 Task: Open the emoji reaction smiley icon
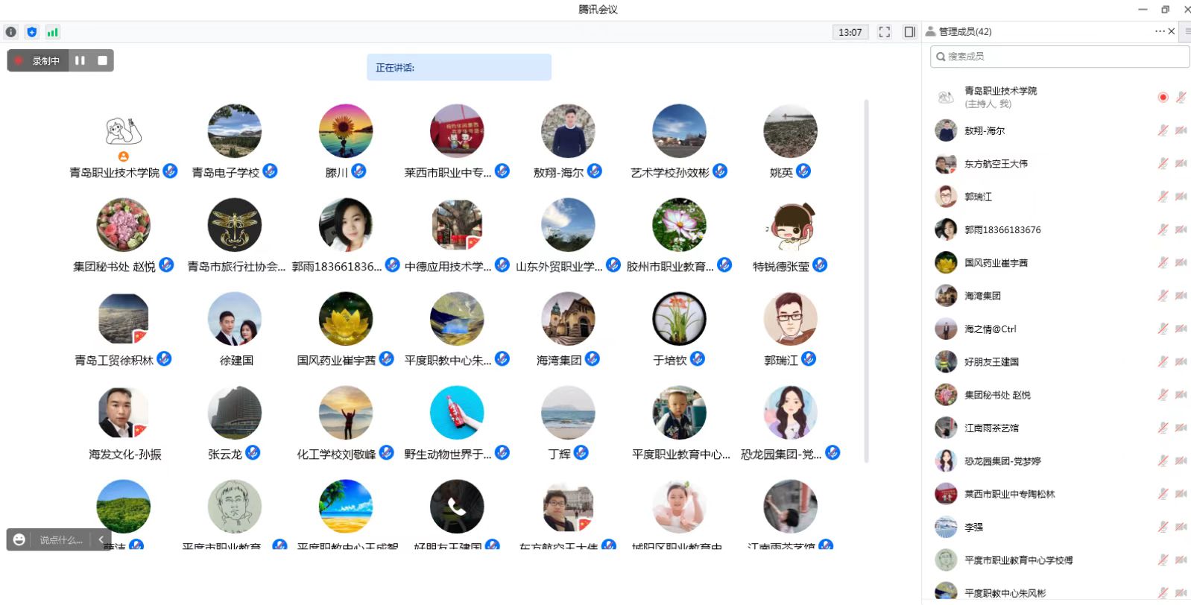pos(19,539)
